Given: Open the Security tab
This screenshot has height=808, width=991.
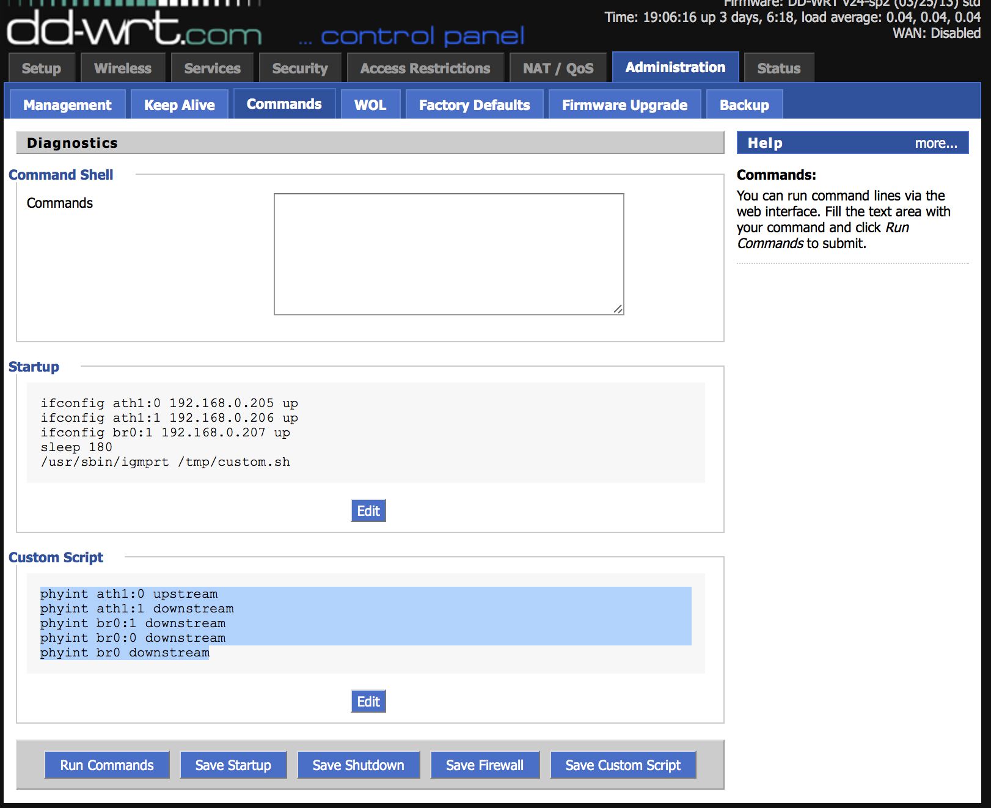Looking at the screenshot, I should (x=301, y=68).
